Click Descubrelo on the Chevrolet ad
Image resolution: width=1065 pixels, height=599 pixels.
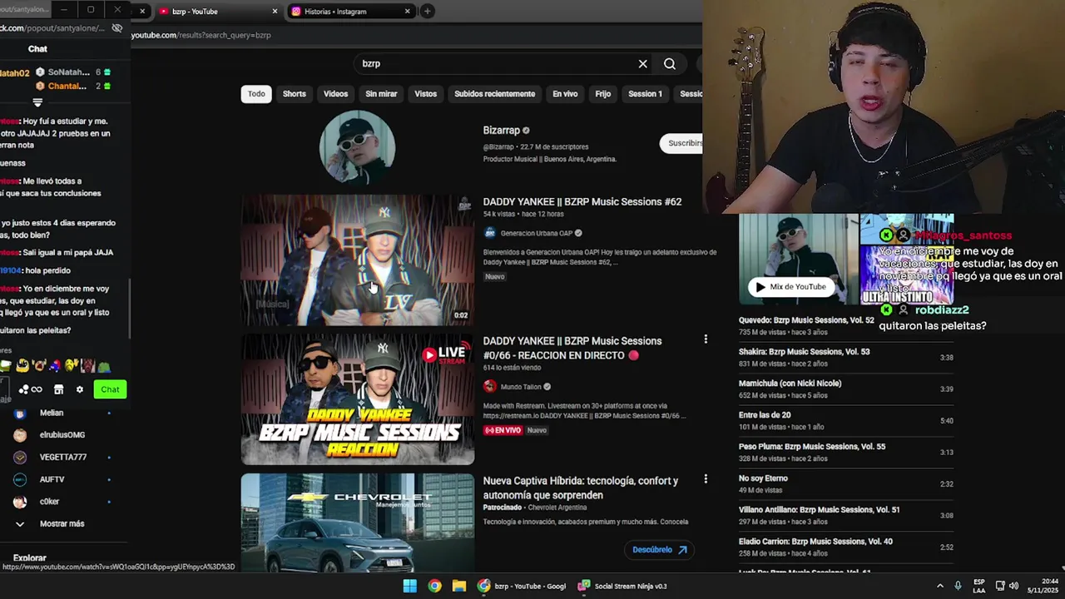coord(659,549)
